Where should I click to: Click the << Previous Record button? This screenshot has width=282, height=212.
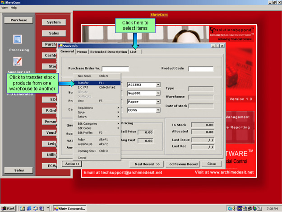click(x=183, y=164)
